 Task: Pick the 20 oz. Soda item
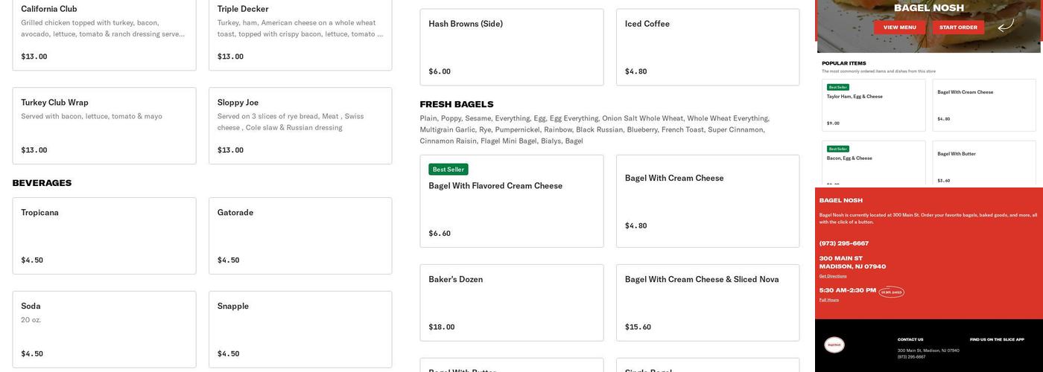coord(104,329)
